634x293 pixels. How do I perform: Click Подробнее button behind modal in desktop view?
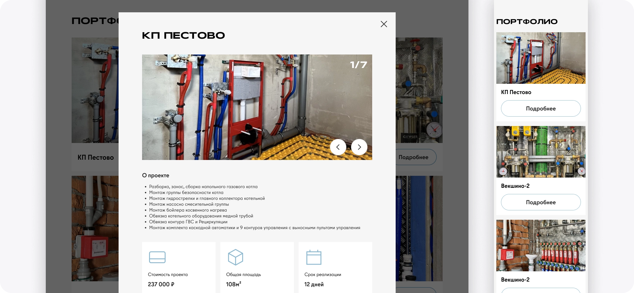(x=416, y=157)
